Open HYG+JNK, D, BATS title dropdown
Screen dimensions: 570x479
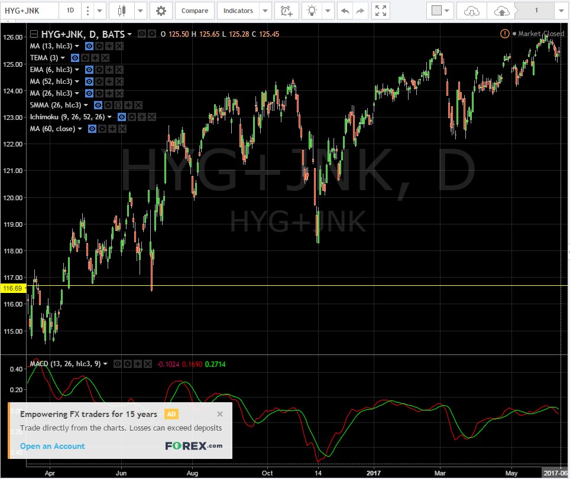[x=129, y=34]
